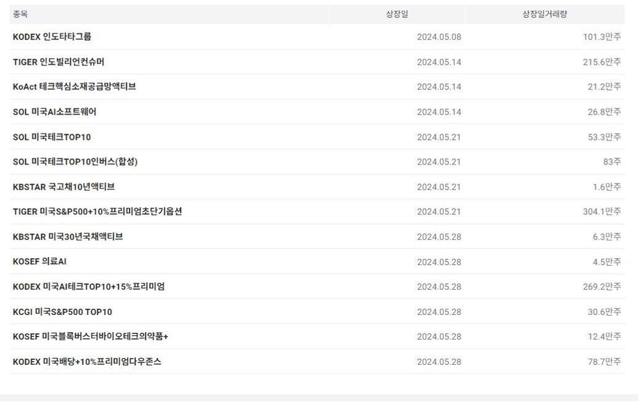The height and width of the screenshot is (403, 644).
Task: Select KoAct 테크핵심소재공급망액티브 name
Action: click(x=75, y=87)
